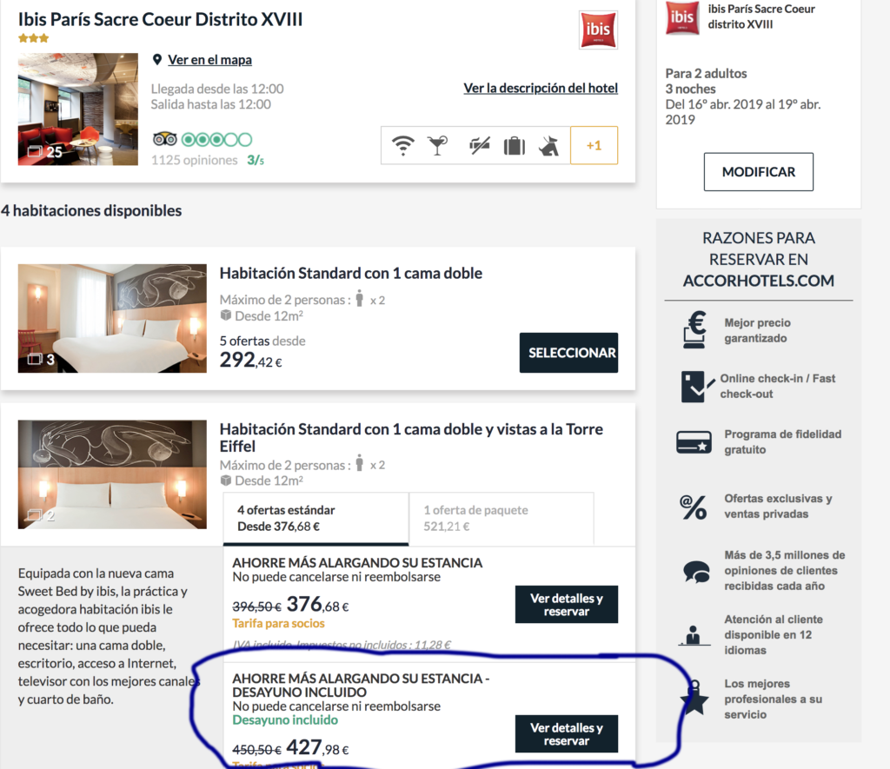Click the ibis logo in the booking summary sidebar
This screenshot has height=769, width=890.
(681, 17)
